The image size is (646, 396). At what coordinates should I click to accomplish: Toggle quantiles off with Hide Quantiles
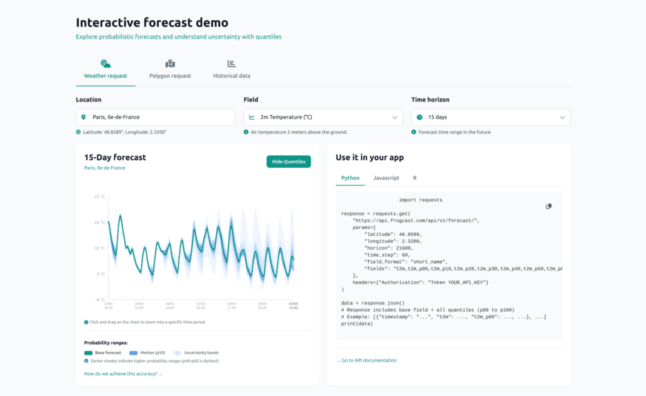288,161
